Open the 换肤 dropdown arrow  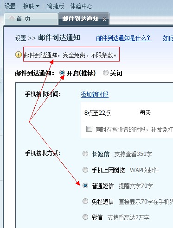pos(38,6)
